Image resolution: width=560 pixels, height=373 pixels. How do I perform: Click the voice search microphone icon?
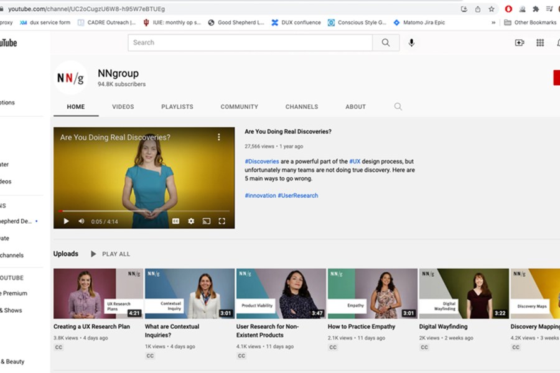(411, 43)
